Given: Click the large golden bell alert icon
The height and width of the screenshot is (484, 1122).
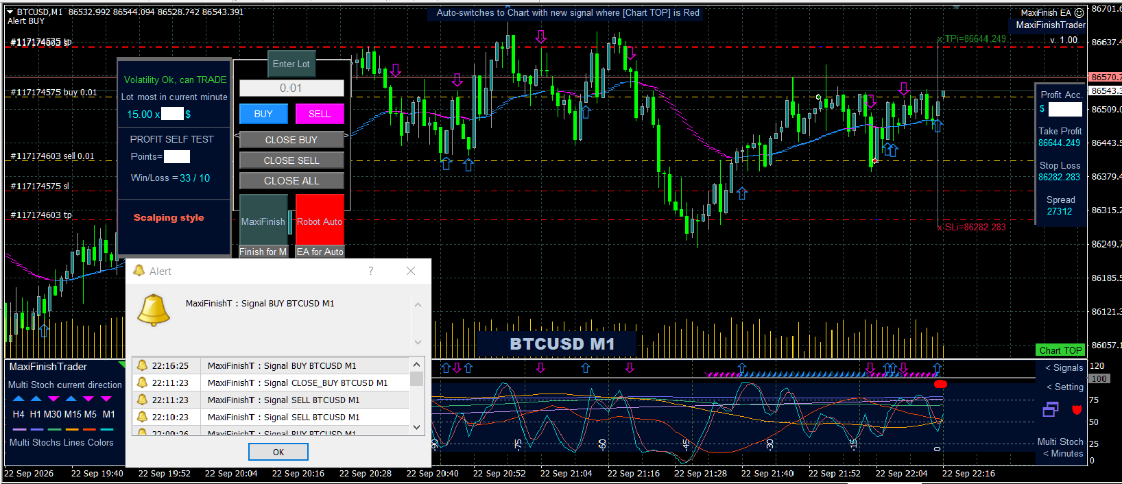Looking at the screenshot, I should (x=154, y=311).
